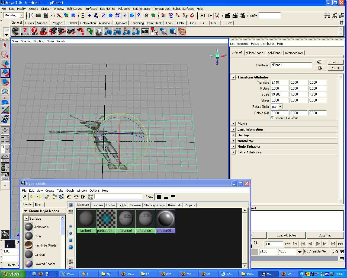Open animation preferences icon
347x278 pixels.
[342, 252]
